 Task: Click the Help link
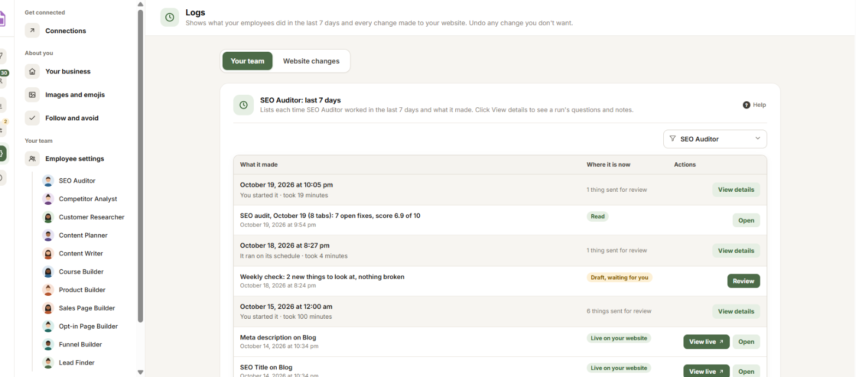tap(754, 105)
